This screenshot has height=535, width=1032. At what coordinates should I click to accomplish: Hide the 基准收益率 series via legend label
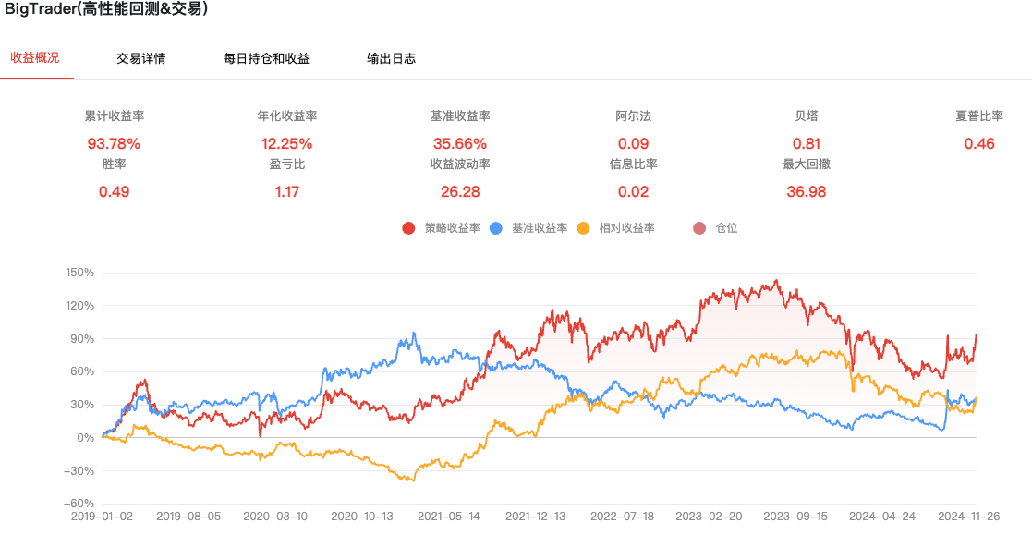[540, 228]
